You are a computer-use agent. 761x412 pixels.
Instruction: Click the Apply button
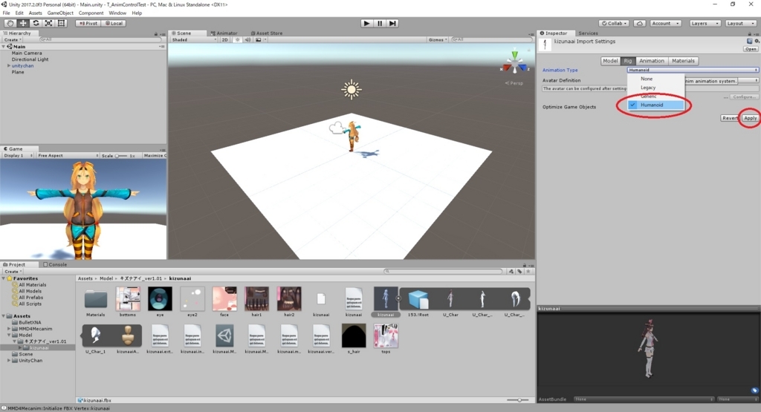pyautogui.click(x=750, y=118)
